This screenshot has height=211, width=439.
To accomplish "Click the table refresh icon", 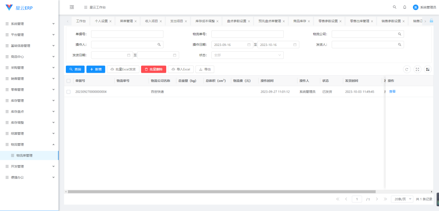I will [x=407, y=70].
